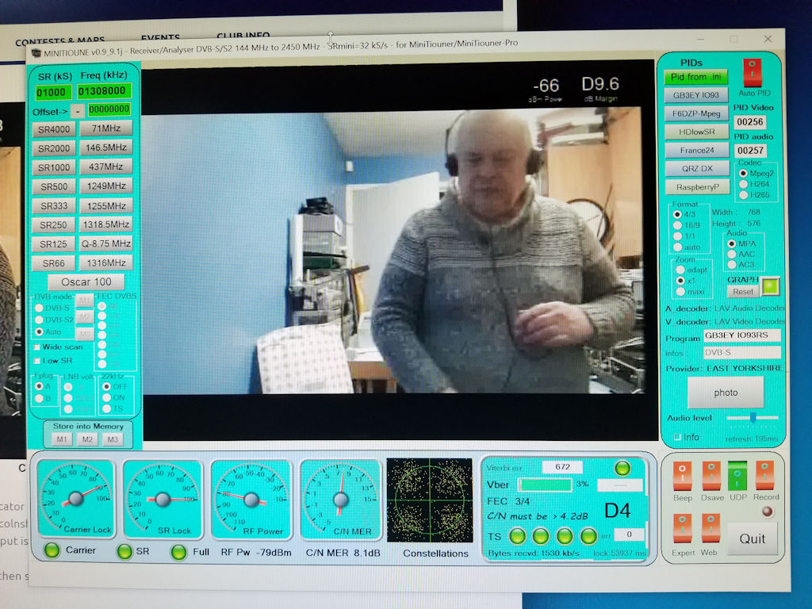812x609 pixels.
Task: Enable the Wide scan checkbox
Action: pos(37,347)
